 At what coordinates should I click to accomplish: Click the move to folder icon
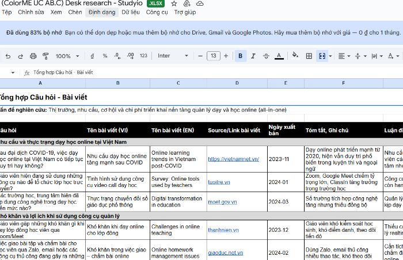tap(187, 3)
